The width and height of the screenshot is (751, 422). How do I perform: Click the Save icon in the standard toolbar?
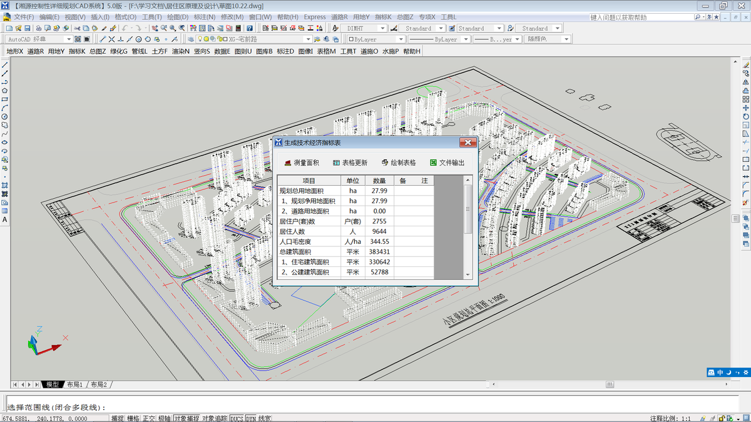28,28
